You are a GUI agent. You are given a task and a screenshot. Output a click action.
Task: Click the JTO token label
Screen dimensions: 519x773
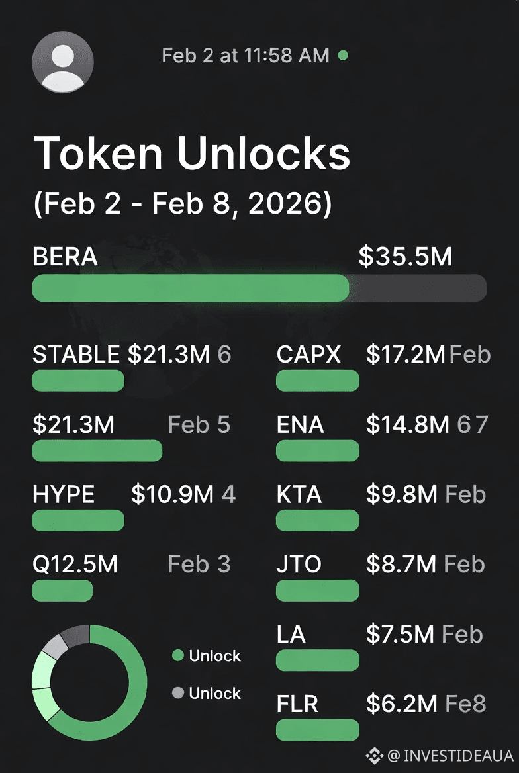click(299, 565)
